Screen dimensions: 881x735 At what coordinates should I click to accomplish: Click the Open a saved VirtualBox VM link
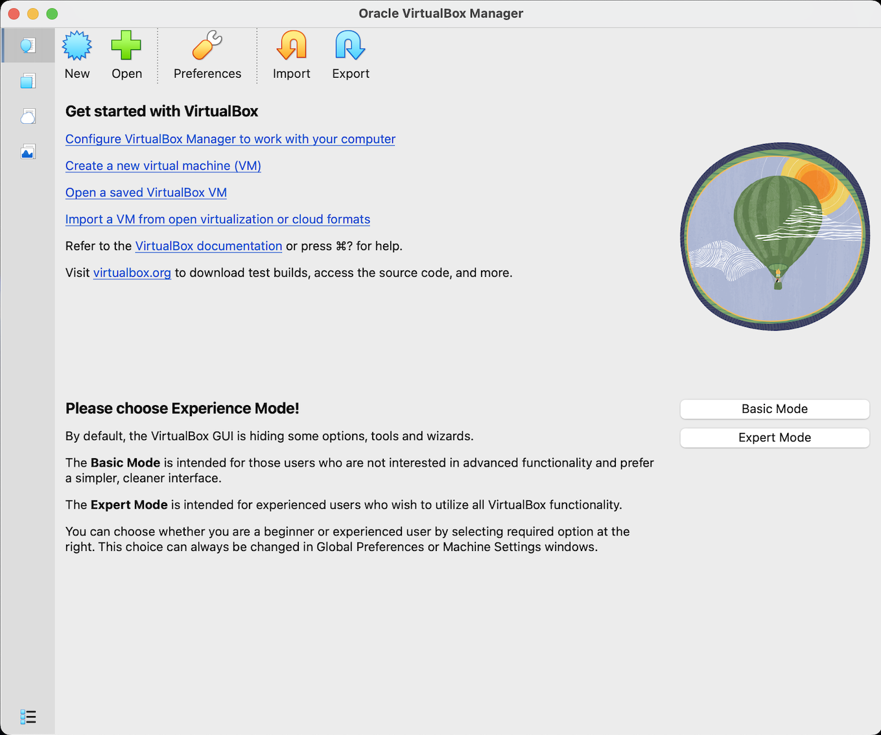tap(146, 192)
